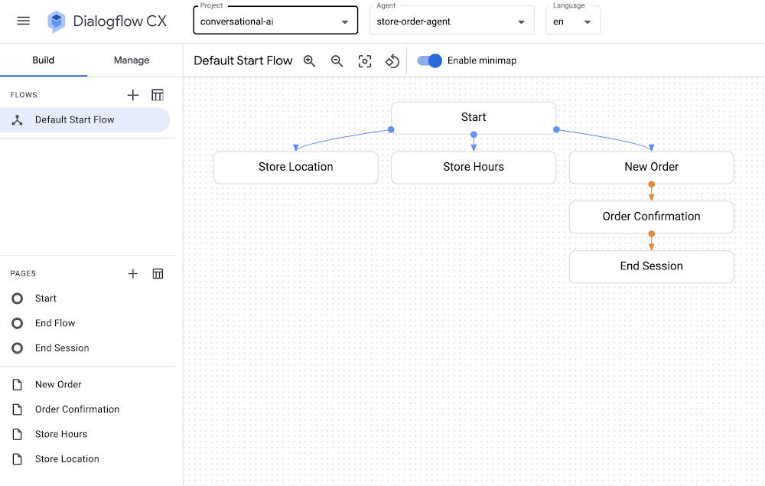Click the circle icon beside Start page
Screen dimensions: 765x486
click(17, 298)
